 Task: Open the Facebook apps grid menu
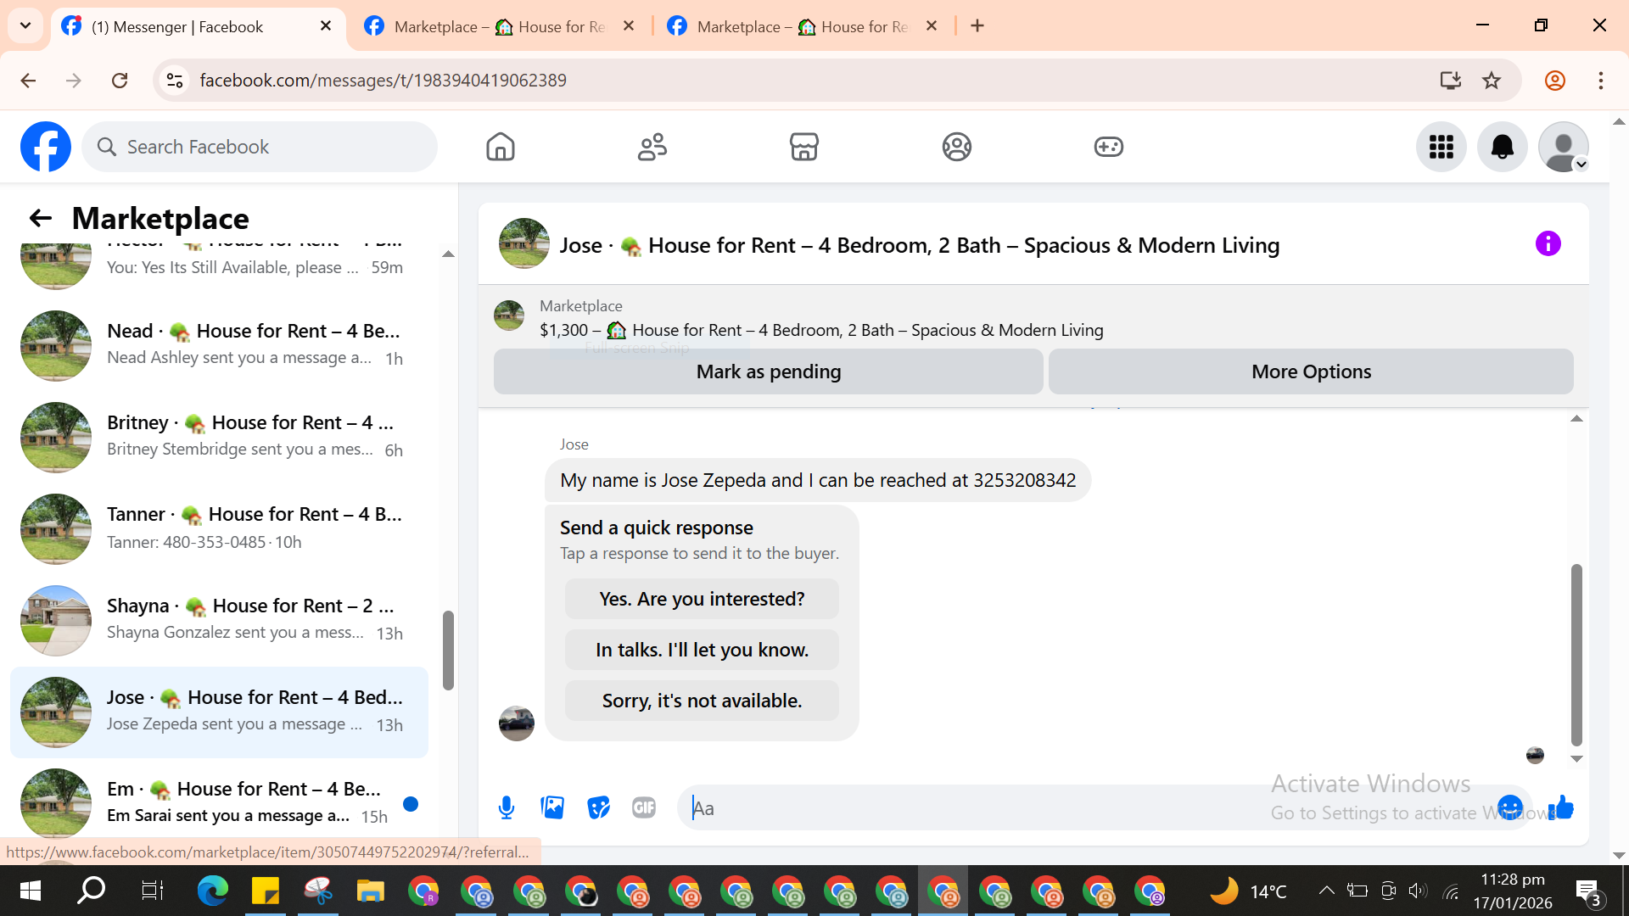pyautogui.click(x=1441, y=147)
